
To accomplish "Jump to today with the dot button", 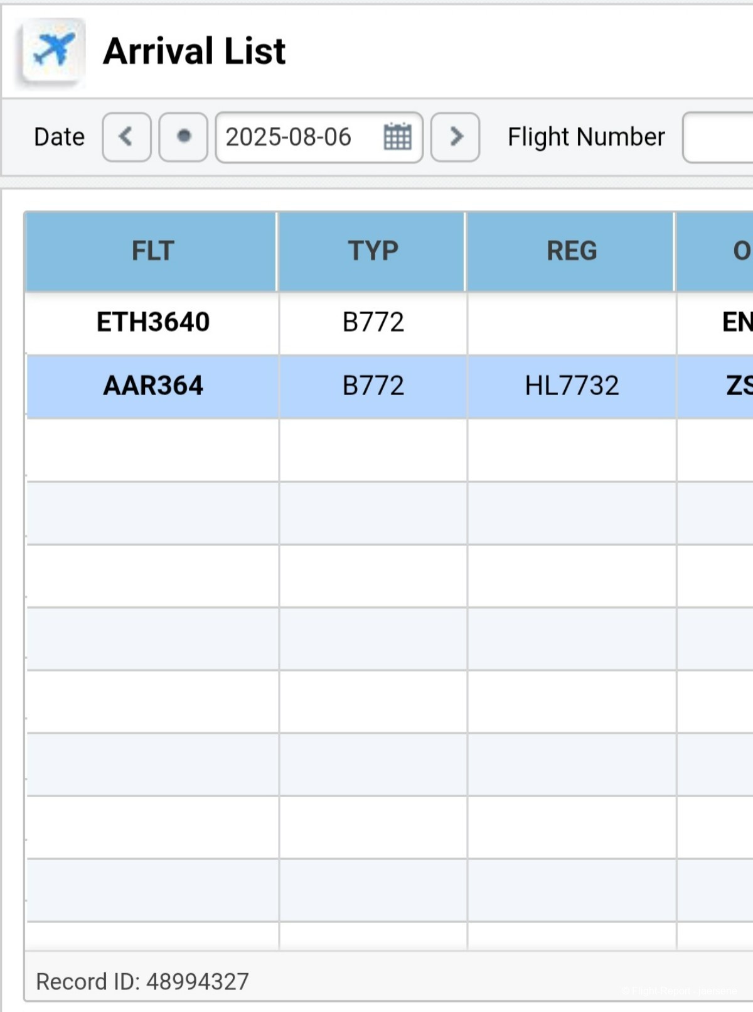I will point(183,137).
